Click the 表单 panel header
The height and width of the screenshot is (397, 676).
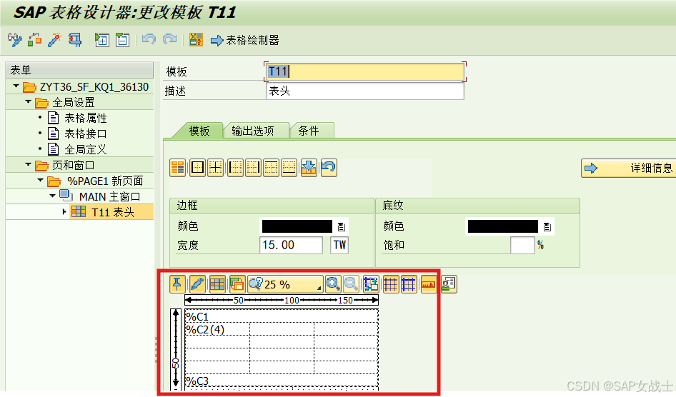pyautogui.click(x=79, y=70)
